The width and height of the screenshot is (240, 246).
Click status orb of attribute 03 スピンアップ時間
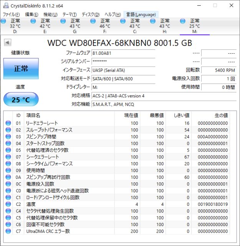8,136
